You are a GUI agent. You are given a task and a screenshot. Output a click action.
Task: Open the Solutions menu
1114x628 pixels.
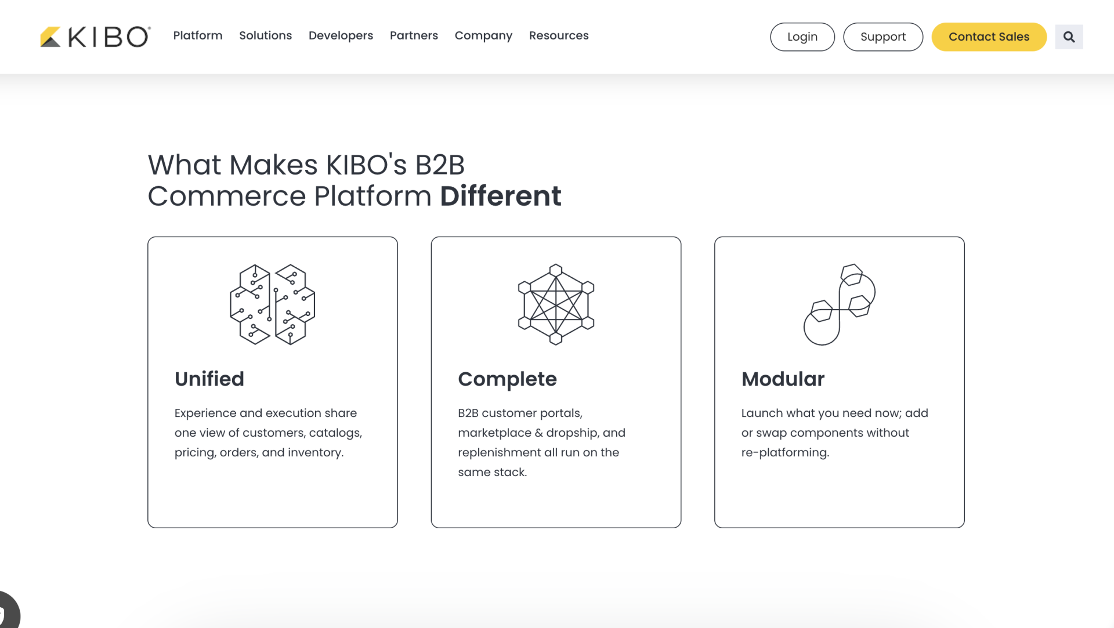(266, 36)
